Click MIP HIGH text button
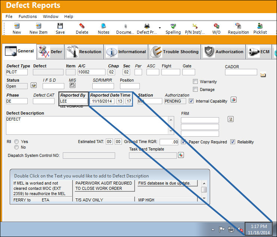 pos(167,200)
